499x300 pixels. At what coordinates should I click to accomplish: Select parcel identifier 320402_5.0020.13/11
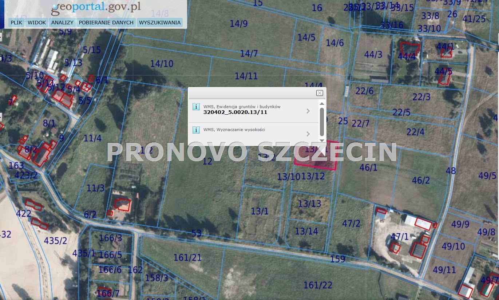235,112
